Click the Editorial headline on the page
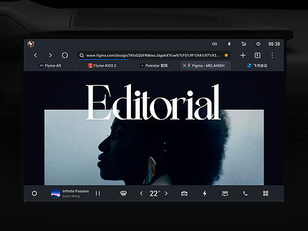The image size is (308, 231). tap(153, 102)
